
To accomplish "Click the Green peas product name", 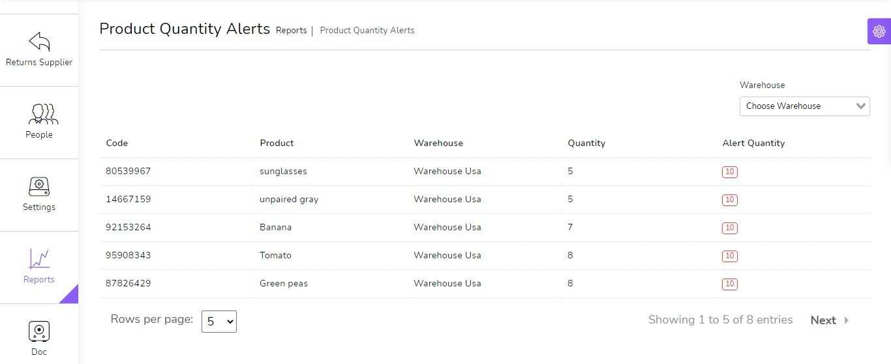I will click(284, 284).
